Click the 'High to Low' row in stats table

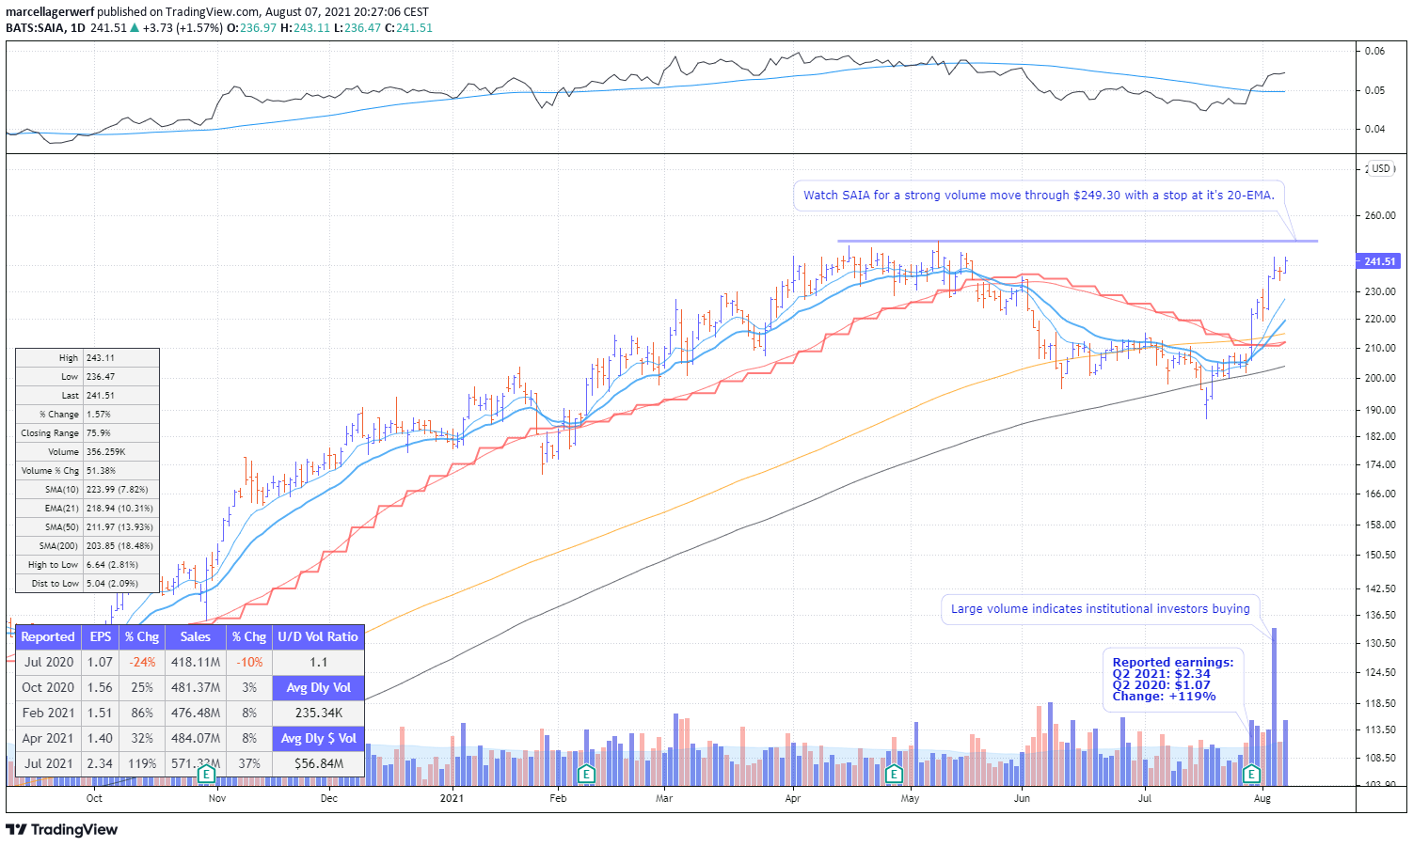87,565
